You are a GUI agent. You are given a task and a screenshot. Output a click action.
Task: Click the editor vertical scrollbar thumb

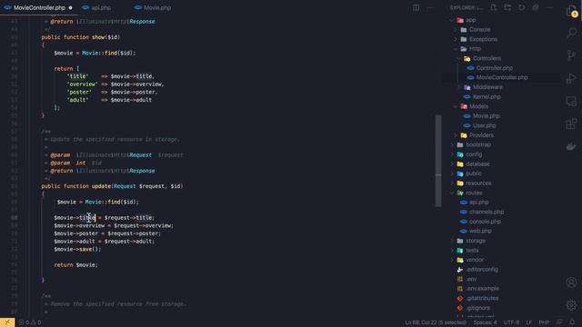tap(438, 161)
